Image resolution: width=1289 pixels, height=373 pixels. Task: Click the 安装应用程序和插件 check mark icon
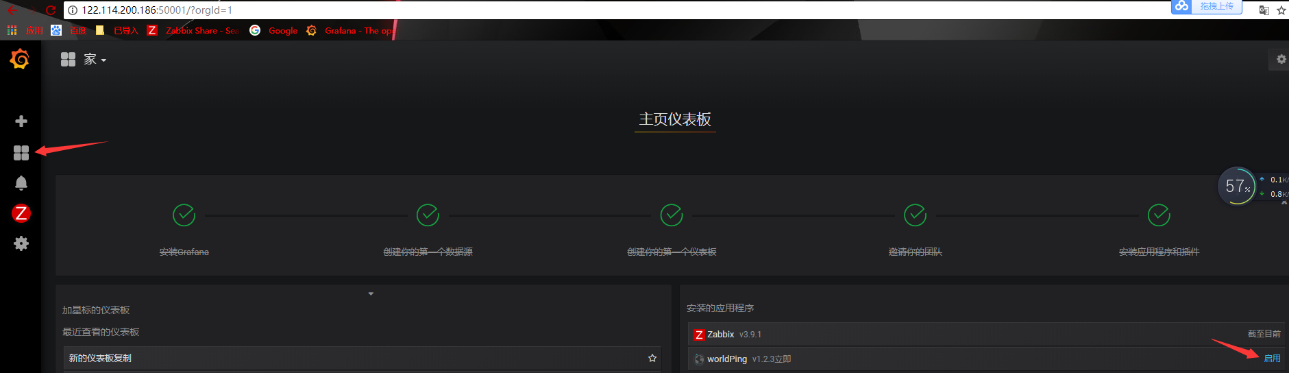(x=1159, y=215)
